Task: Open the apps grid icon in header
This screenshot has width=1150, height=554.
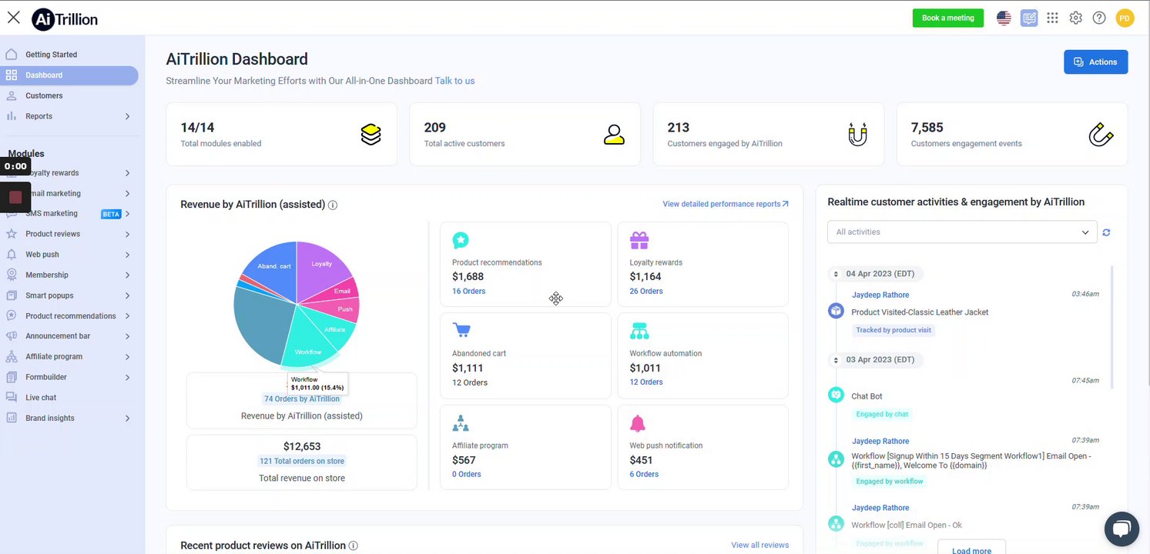Action: [1052, 18]
